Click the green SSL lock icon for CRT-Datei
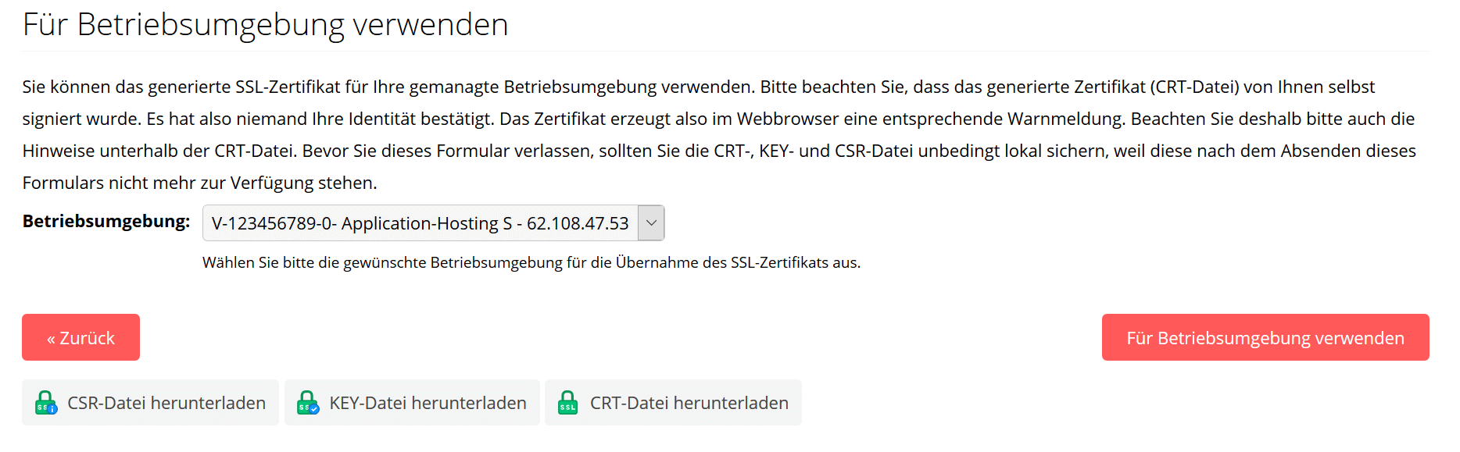1460x452 pixels. [x=568, y=403]
